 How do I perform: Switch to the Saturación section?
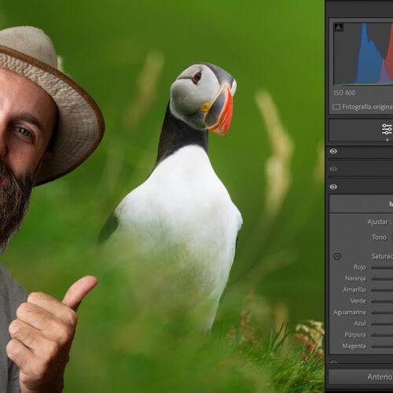(382, 256)
